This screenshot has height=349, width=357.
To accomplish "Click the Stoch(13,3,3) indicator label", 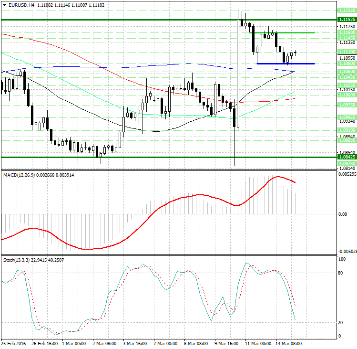I will [x=16, y=260].
